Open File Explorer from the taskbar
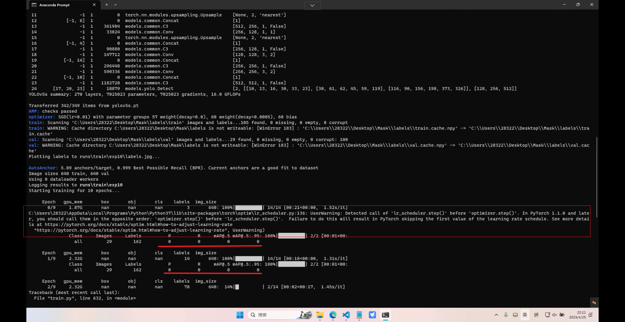This screenshot has width=625, height=322. click(320, 315)
